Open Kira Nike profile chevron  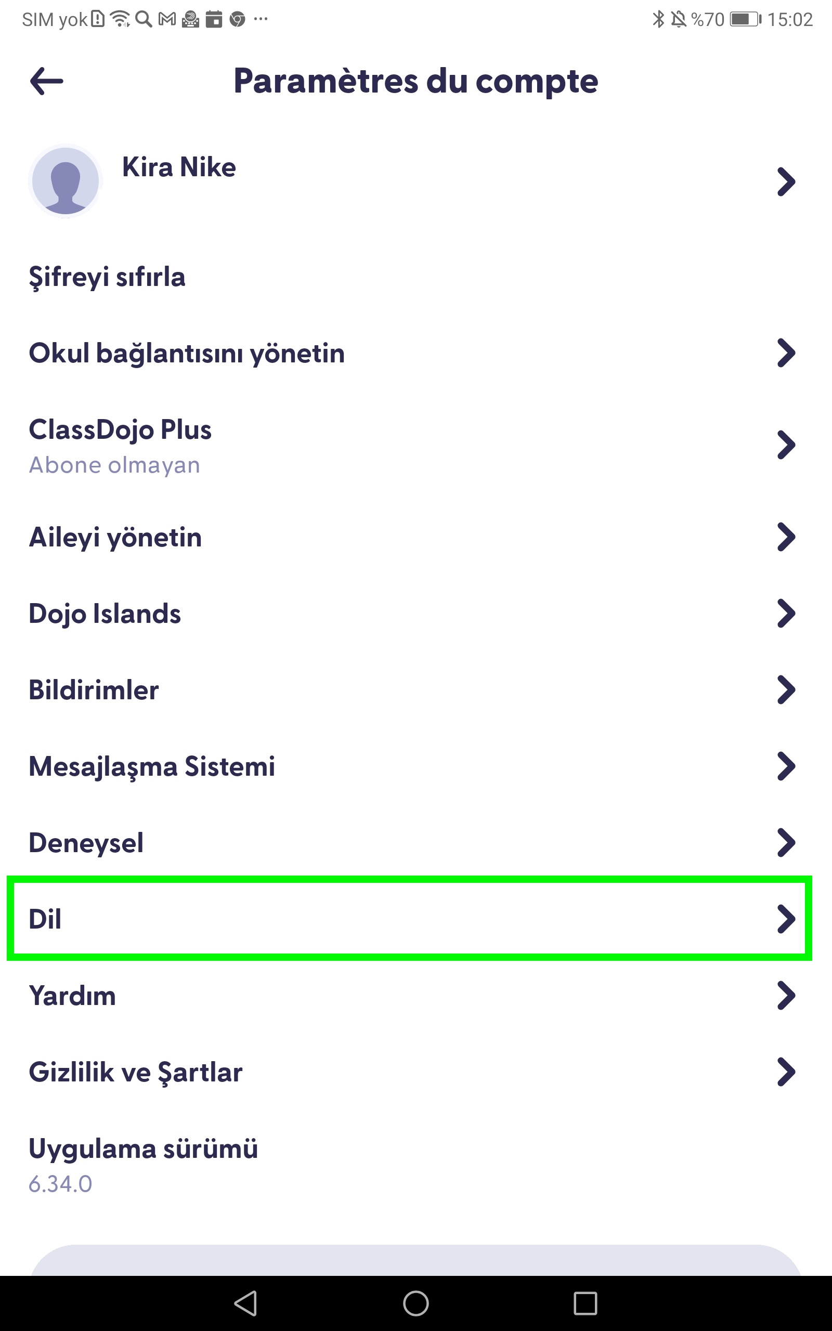(786, 181)
